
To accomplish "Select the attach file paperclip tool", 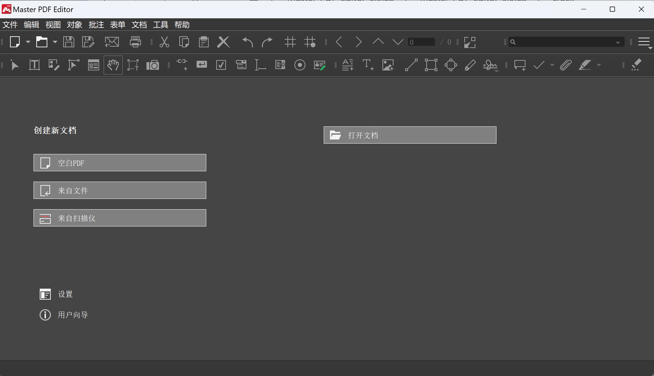I will (x=566, y=65).
